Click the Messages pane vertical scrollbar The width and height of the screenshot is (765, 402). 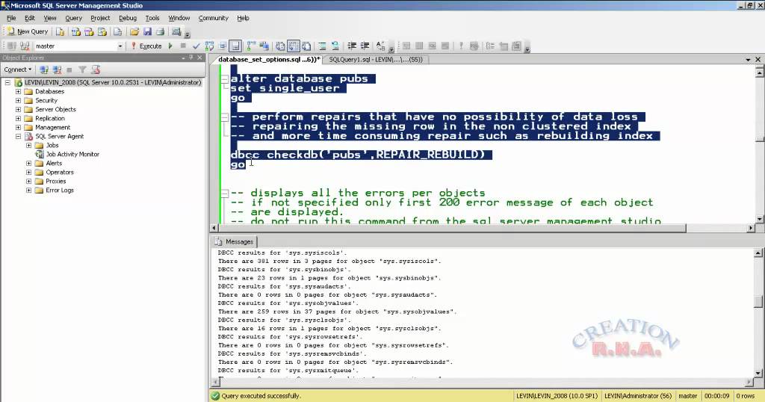tap(758, 313)
